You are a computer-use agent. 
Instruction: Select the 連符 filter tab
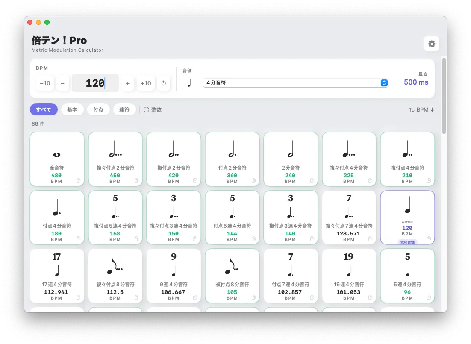[x=124, y=109]
